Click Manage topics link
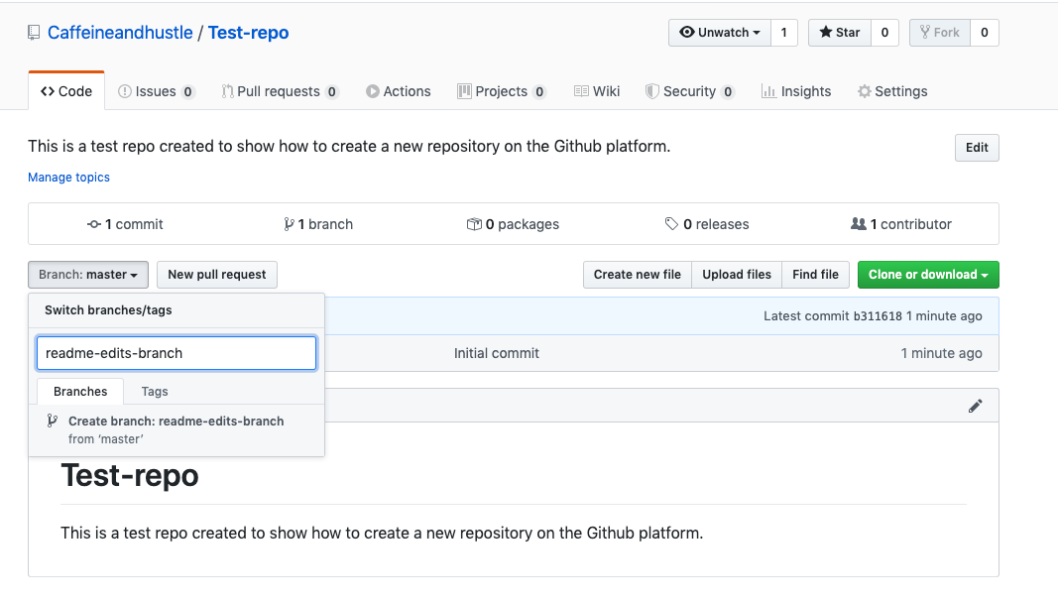The width and height of the screenshot is (1058, 604). point(68,177)
